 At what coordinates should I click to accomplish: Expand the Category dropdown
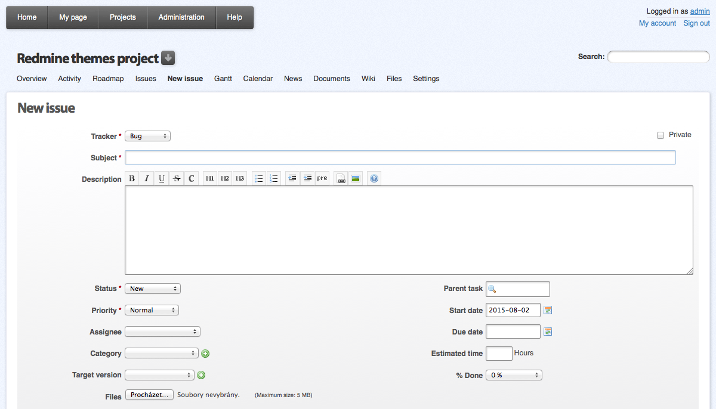162,353
